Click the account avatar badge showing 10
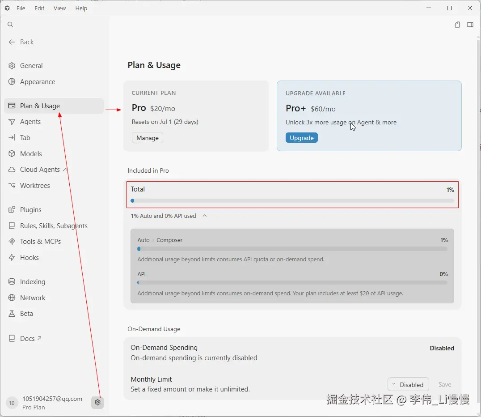The width and height of the screenshot is (481, 417). 12,403
